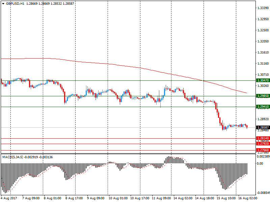Select the 9 Aug 09:00 time axis label
This screenshot has width=270, height=202.
click(96, 198)
